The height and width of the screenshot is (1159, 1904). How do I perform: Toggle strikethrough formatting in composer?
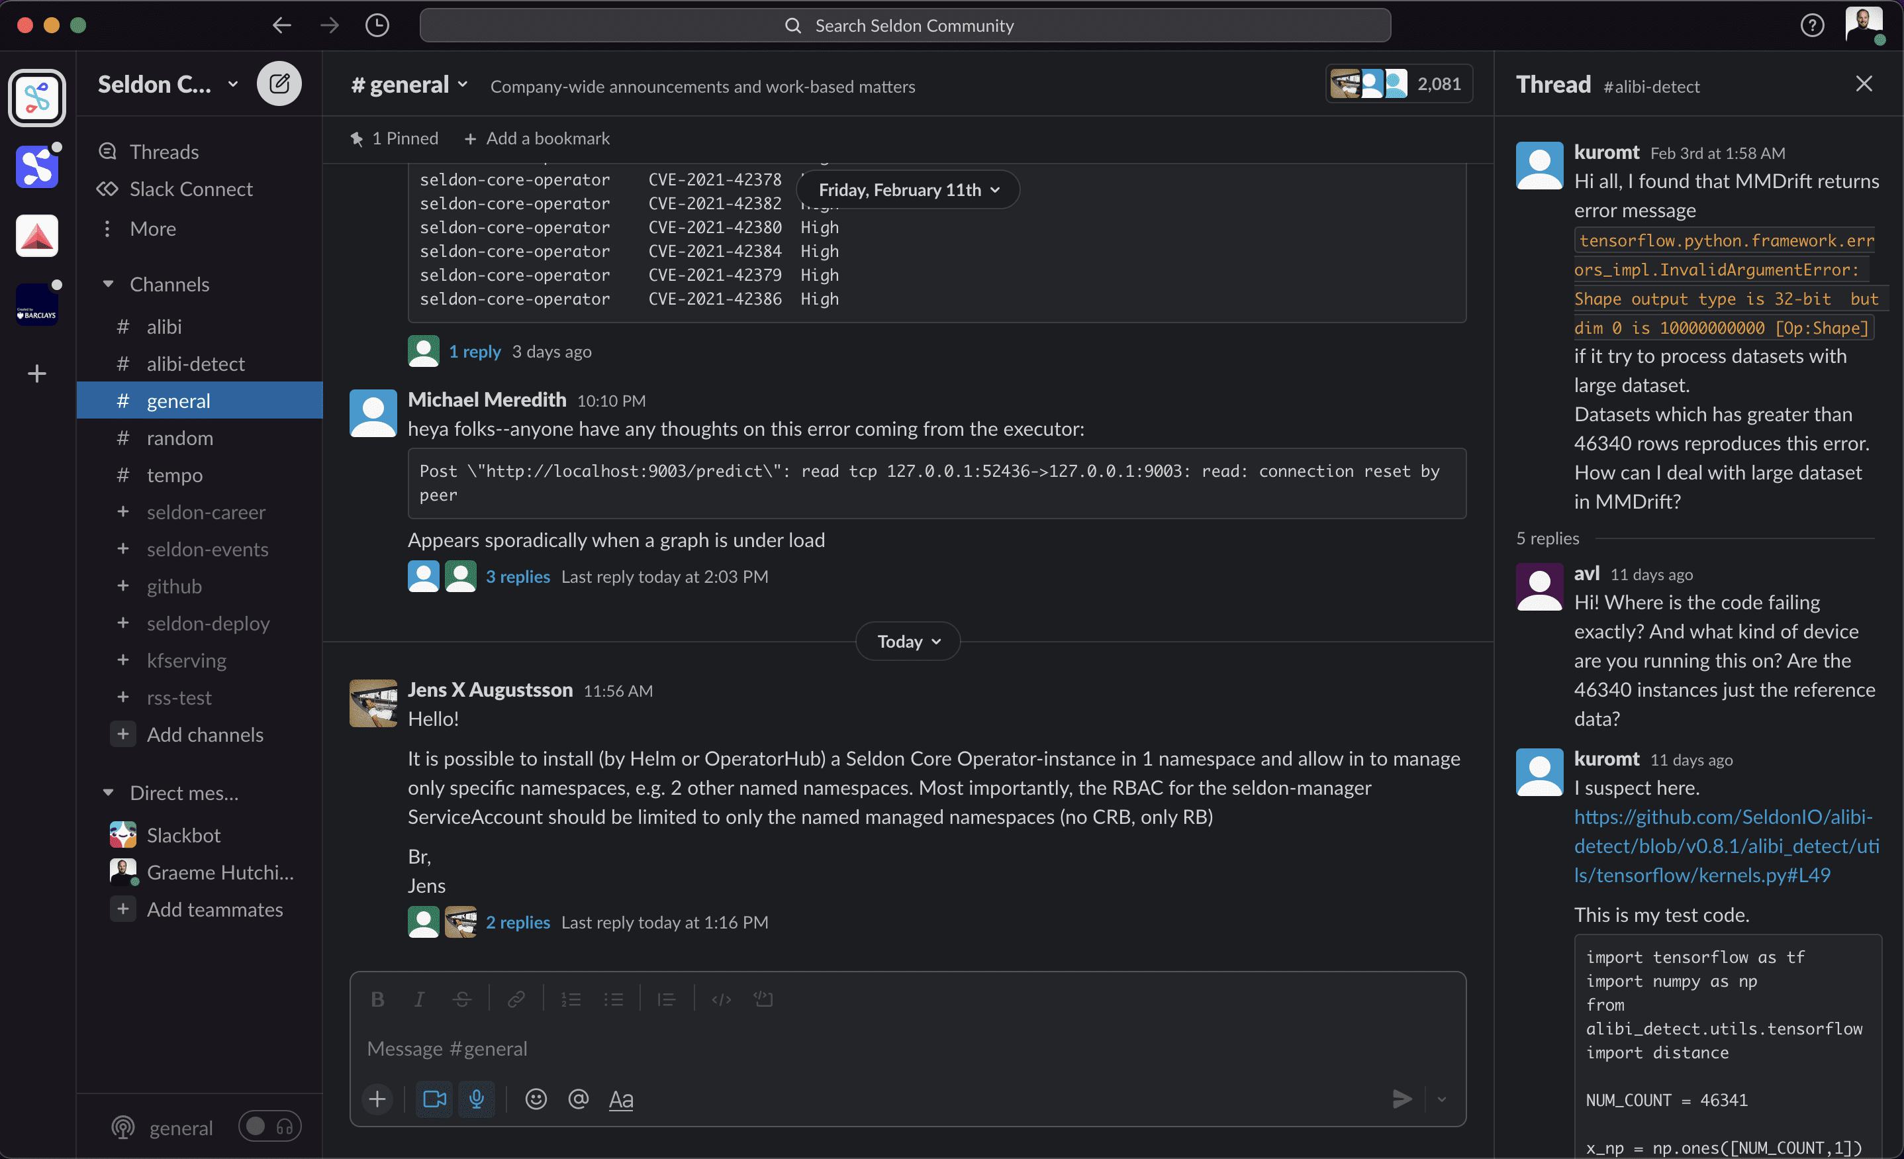[x=462, y=999]
